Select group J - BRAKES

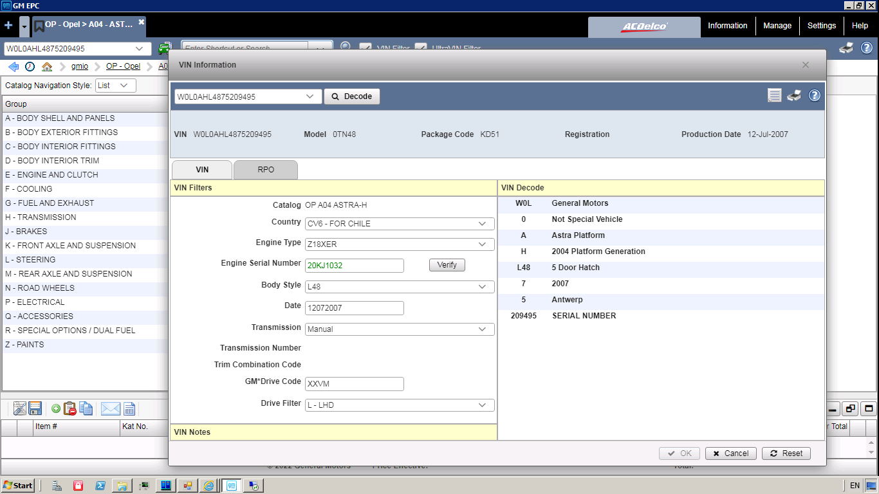pyautogui.click(x=84, y=232)
